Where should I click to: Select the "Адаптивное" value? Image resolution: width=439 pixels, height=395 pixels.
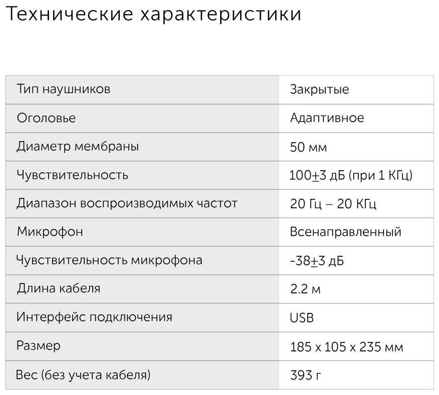[327, 118]
